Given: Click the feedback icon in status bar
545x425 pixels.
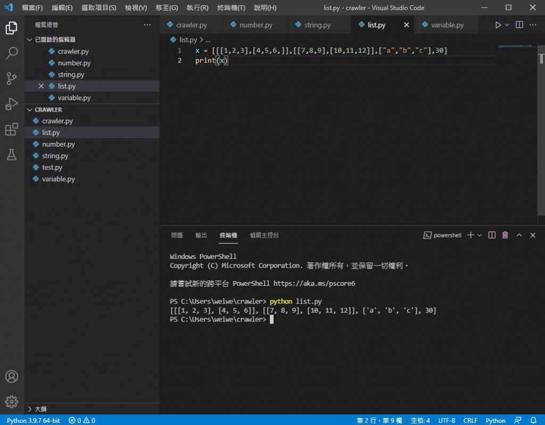Looking at the screenshot, I should point(518,420).
